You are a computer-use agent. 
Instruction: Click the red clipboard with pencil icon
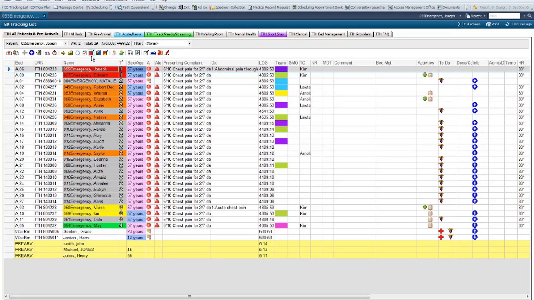pyautogui.click(x=91, y=53)
